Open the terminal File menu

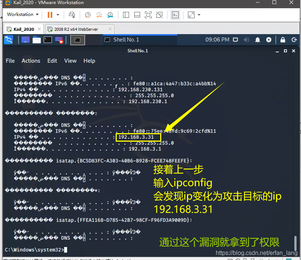(10, 61)
